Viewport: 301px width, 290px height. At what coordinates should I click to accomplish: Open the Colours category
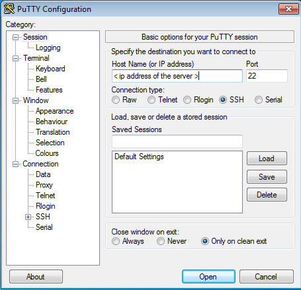47,153
